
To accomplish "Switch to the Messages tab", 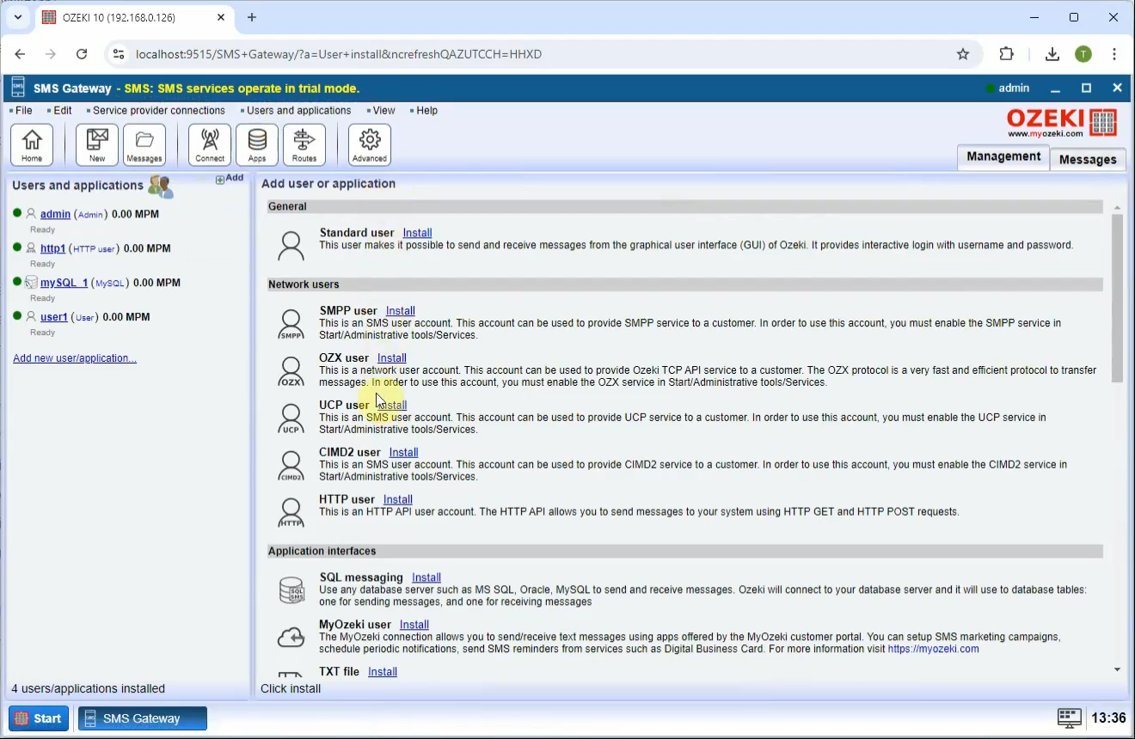I will pyautogui.click(x=1087, y=159).
